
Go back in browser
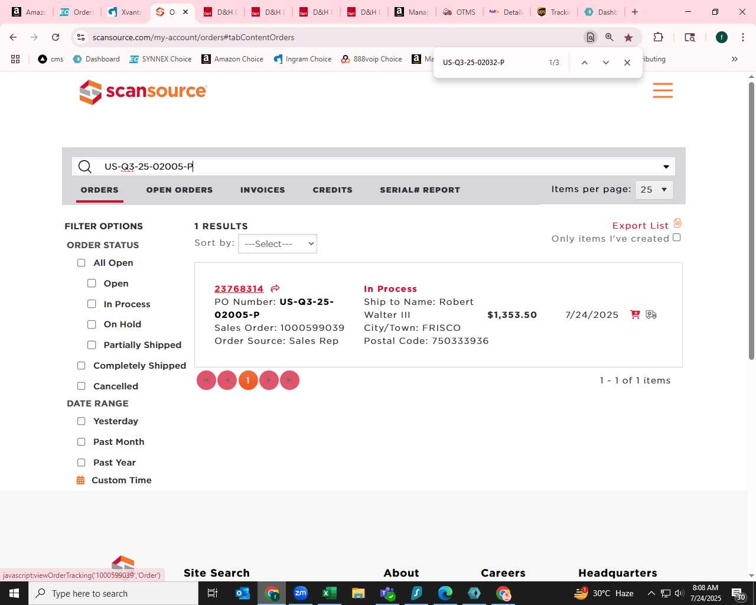[x=13, y=37]
